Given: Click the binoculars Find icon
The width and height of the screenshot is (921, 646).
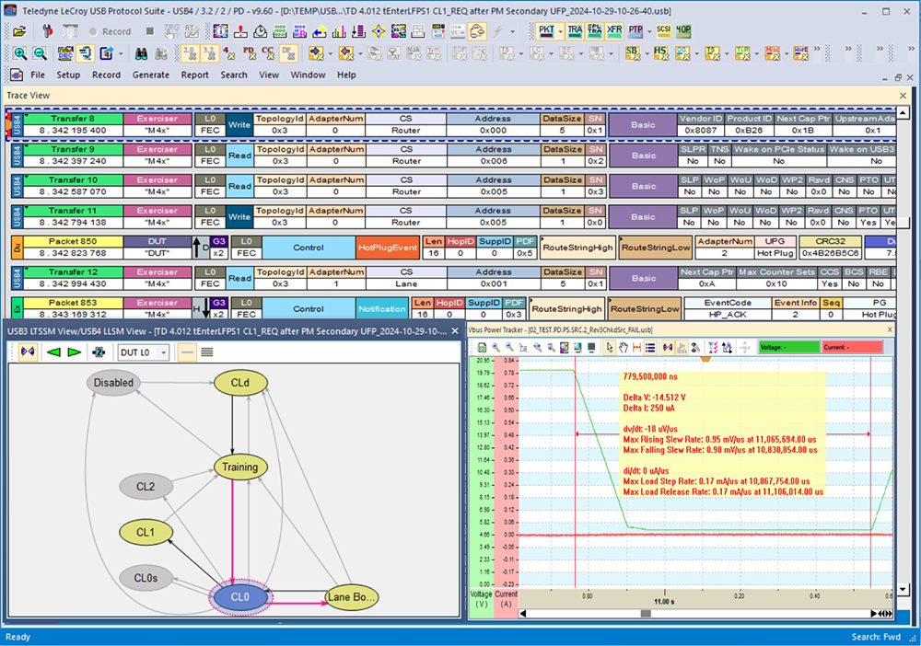Looking at the screenshot, I should click(x=143, y=53).
